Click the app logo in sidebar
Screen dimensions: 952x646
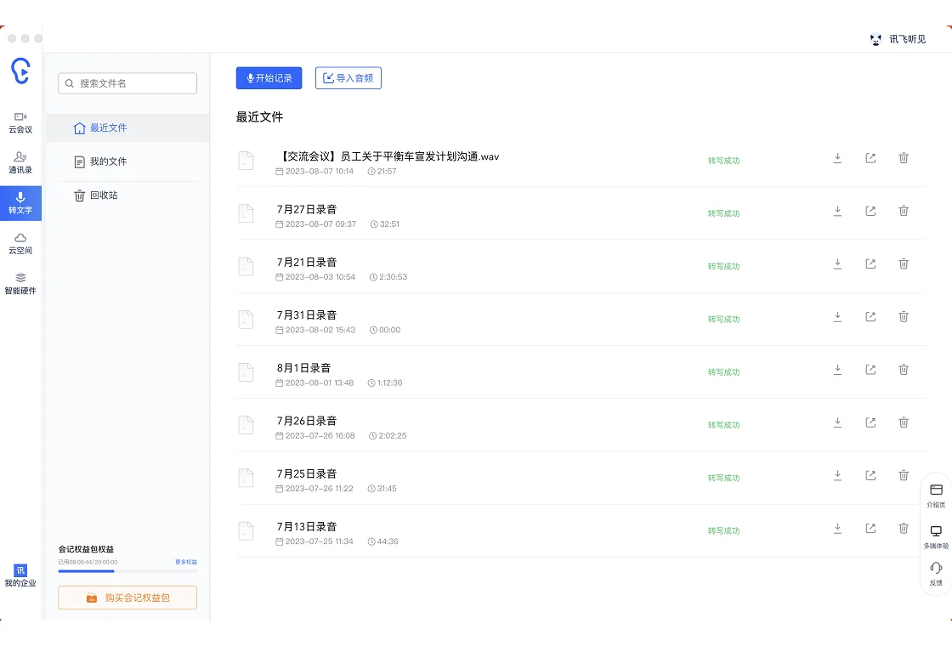[x=20, y=71]
